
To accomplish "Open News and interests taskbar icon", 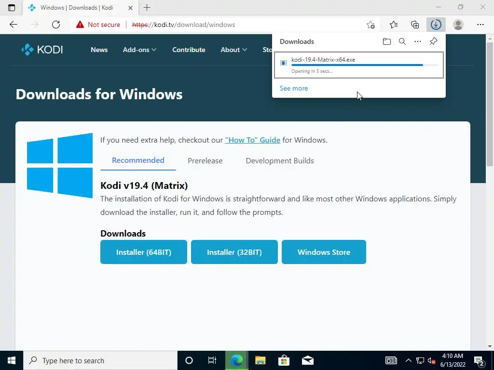I will click(391, 360).
